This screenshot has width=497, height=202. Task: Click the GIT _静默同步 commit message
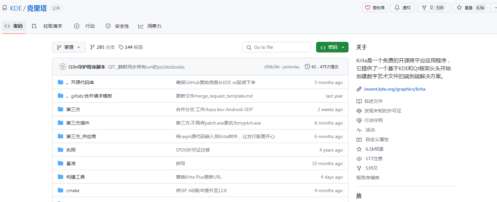(146, 67)
